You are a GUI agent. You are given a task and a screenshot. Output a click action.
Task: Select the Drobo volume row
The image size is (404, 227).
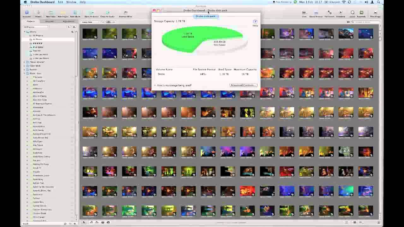(x=206, y=74)
